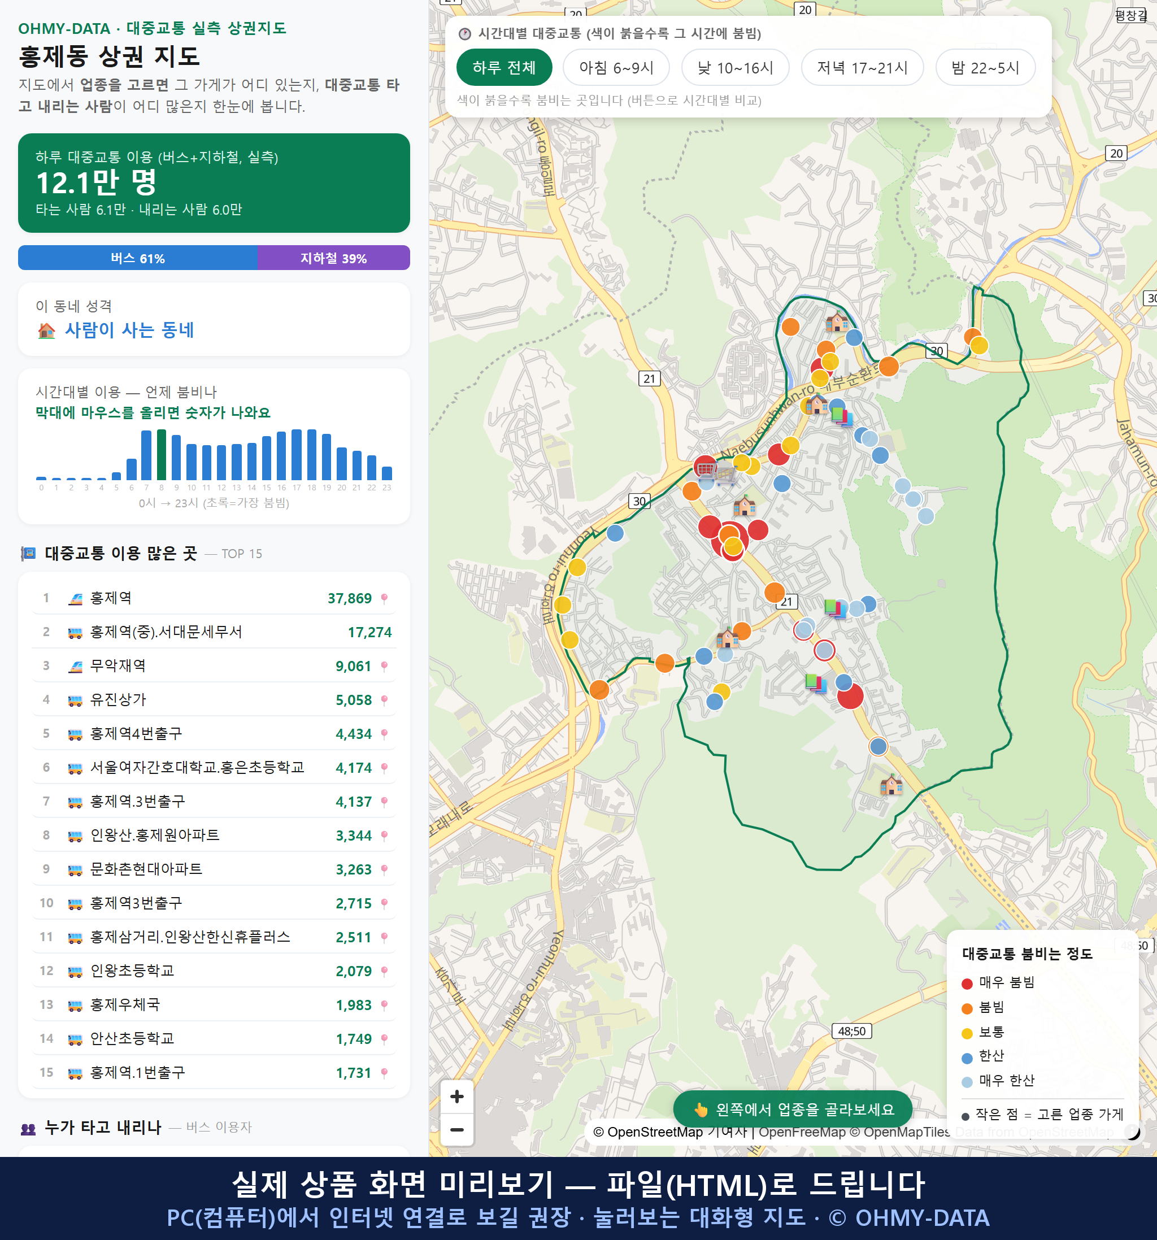Click the pin beside 인왕초등학교
The width and height of the screenshot is (1157, 1240).
[x=384, y=971]
